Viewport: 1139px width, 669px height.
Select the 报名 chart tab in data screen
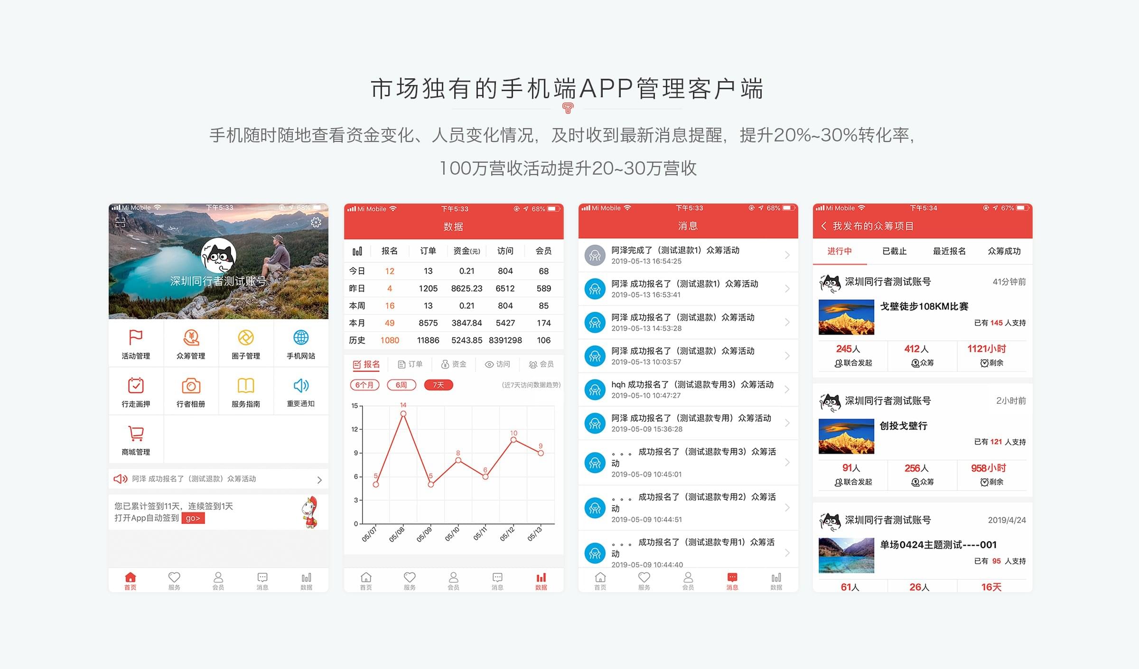point(366,364)
